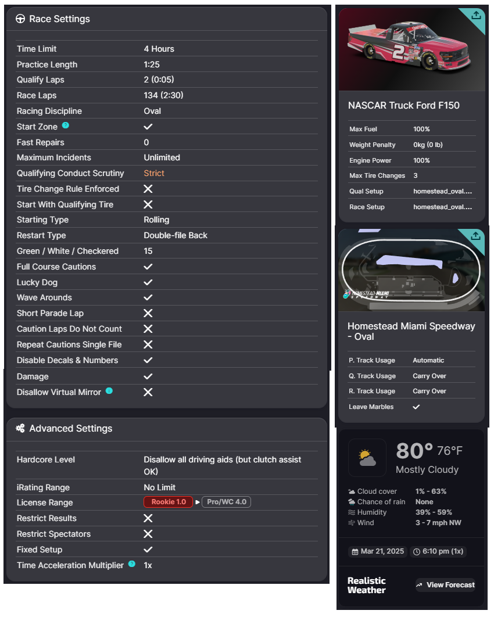
Task: Click the Max Tire Changes value 3
Action: point(416,175)
